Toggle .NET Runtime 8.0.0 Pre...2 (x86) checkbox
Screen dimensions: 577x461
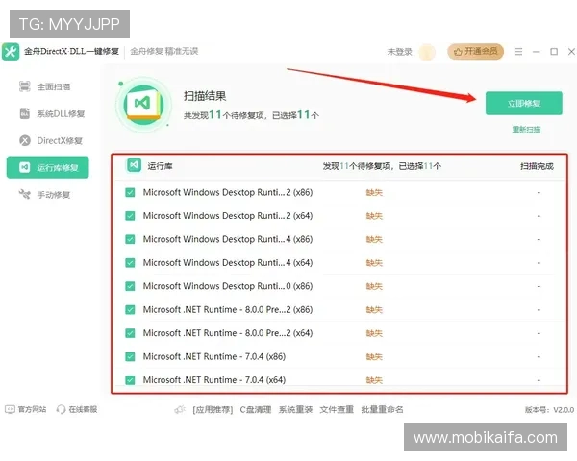click(x=130, y=310)
